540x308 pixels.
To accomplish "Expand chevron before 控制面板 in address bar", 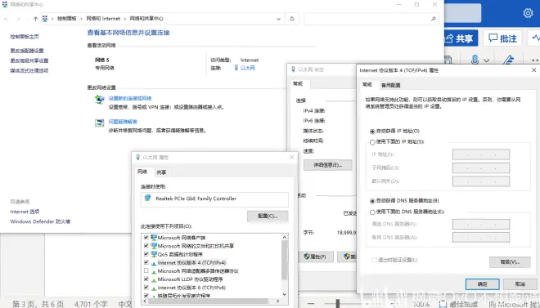I will coord(52,19).
